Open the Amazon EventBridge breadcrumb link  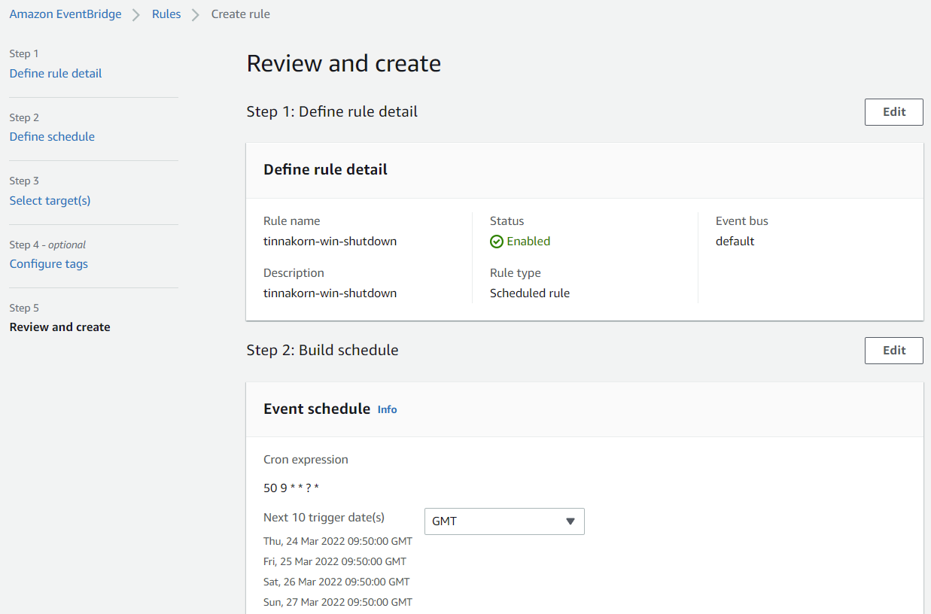(65, 14)
